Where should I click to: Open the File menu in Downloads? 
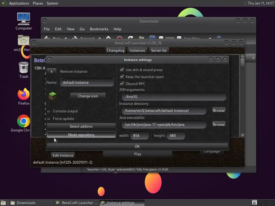coord(47,29)
